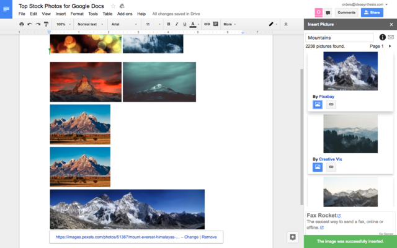397x248 pixels.
Task: Go to next results page arrow
Action: tap(390, 46)
